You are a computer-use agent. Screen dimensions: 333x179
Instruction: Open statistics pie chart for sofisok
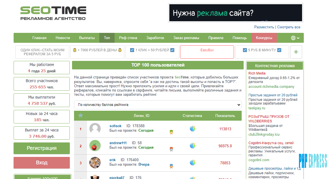pos(192,129)
